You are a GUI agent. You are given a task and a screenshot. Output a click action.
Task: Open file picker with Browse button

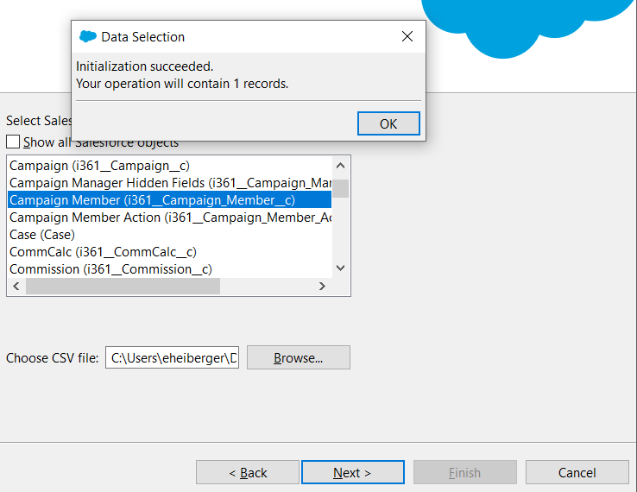[298, 357]
